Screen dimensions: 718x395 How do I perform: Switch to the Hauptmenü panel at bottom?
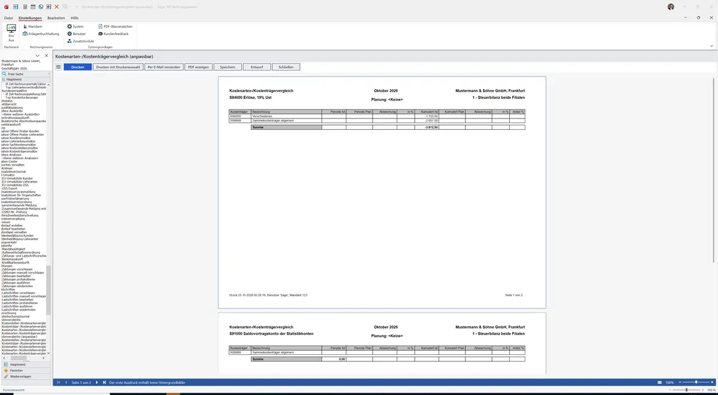coord(25,364)
